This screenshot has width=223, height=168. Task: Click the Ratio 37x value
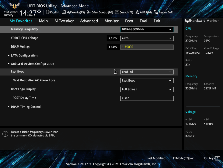click(188, 65)
